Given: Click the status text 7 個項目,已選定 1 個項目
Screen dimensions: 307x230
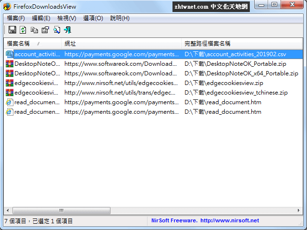Looking at the screenshot, I should (38, 221).
